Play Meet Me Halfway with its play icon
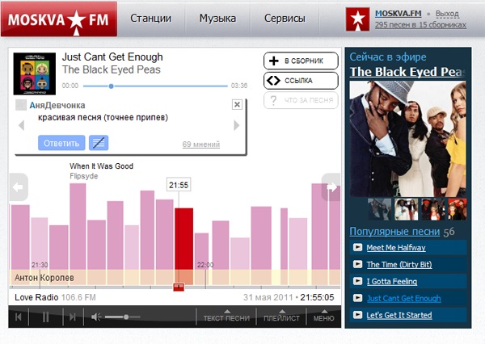485x344 pixels. coord(357,247)
